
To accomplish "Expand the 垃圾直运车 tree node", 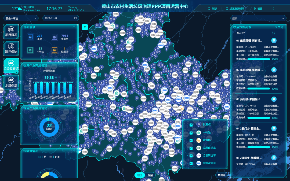I will point(187,148).
